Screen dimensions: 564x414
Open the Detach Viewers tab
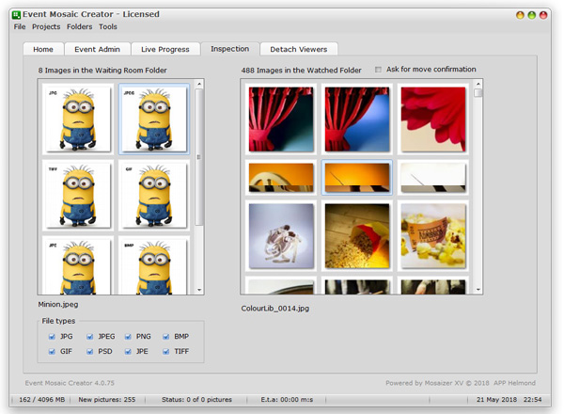coord(299,49)
